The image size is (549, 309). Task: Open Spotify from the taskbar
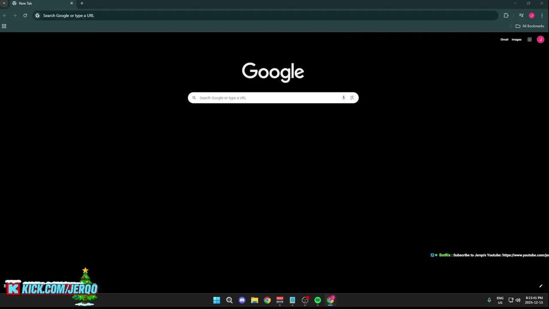(318, 300)
